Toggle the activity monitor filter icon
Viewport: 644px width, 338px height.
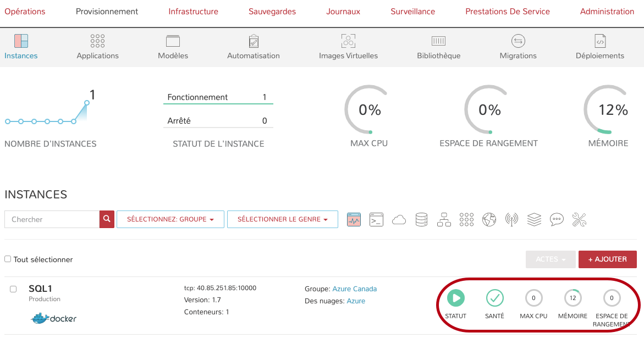point(354,220)
